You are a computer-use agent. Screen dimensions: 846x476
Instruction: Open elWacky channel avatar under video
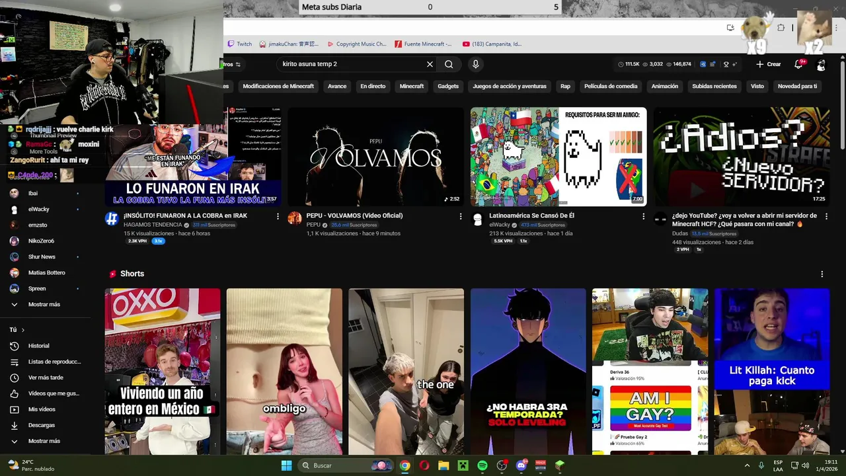[x=477, y=219]
